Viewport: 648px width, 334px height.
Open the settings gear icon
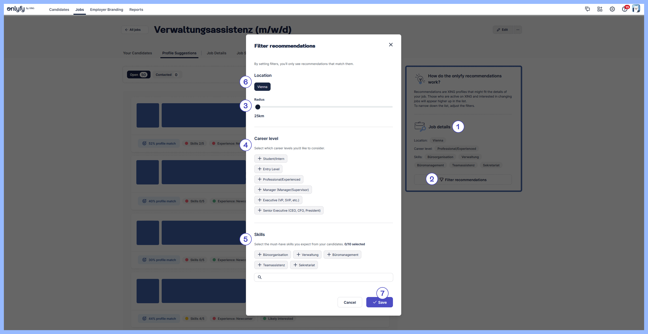(x=612, y=9)
